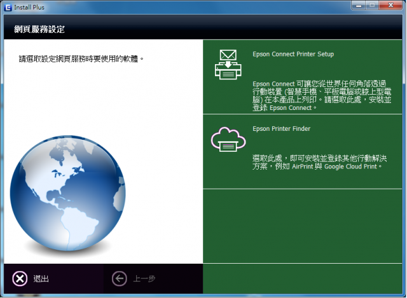
Task: Click the 退出 exit button label
Action: 41,279
